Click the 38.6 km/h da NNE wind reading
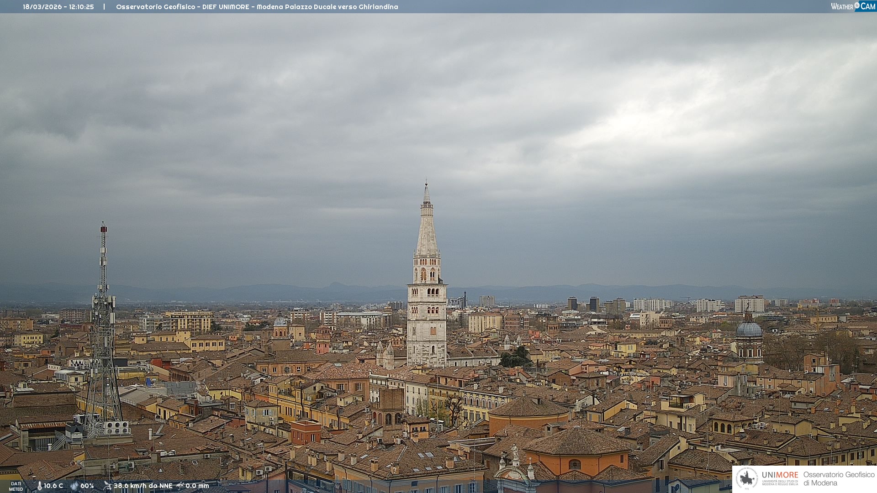This screenshot has width=877, height=493. 143,486
